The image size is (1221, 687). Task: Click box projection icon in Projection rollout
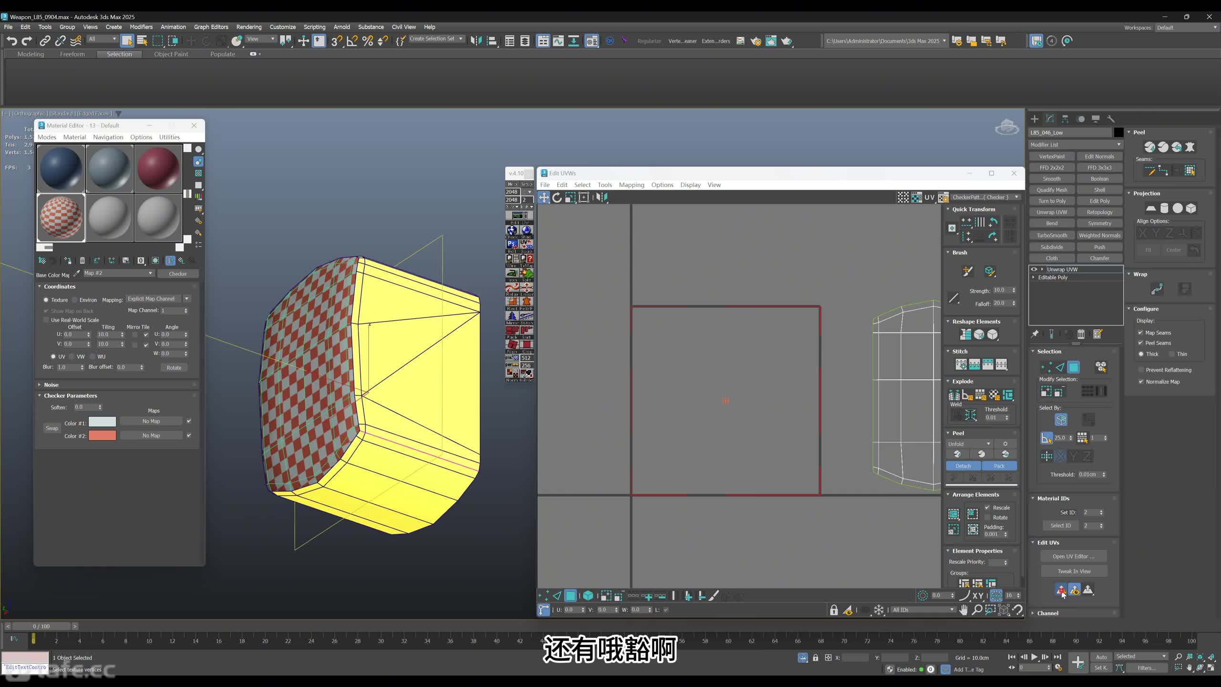tap(1191, 208)
